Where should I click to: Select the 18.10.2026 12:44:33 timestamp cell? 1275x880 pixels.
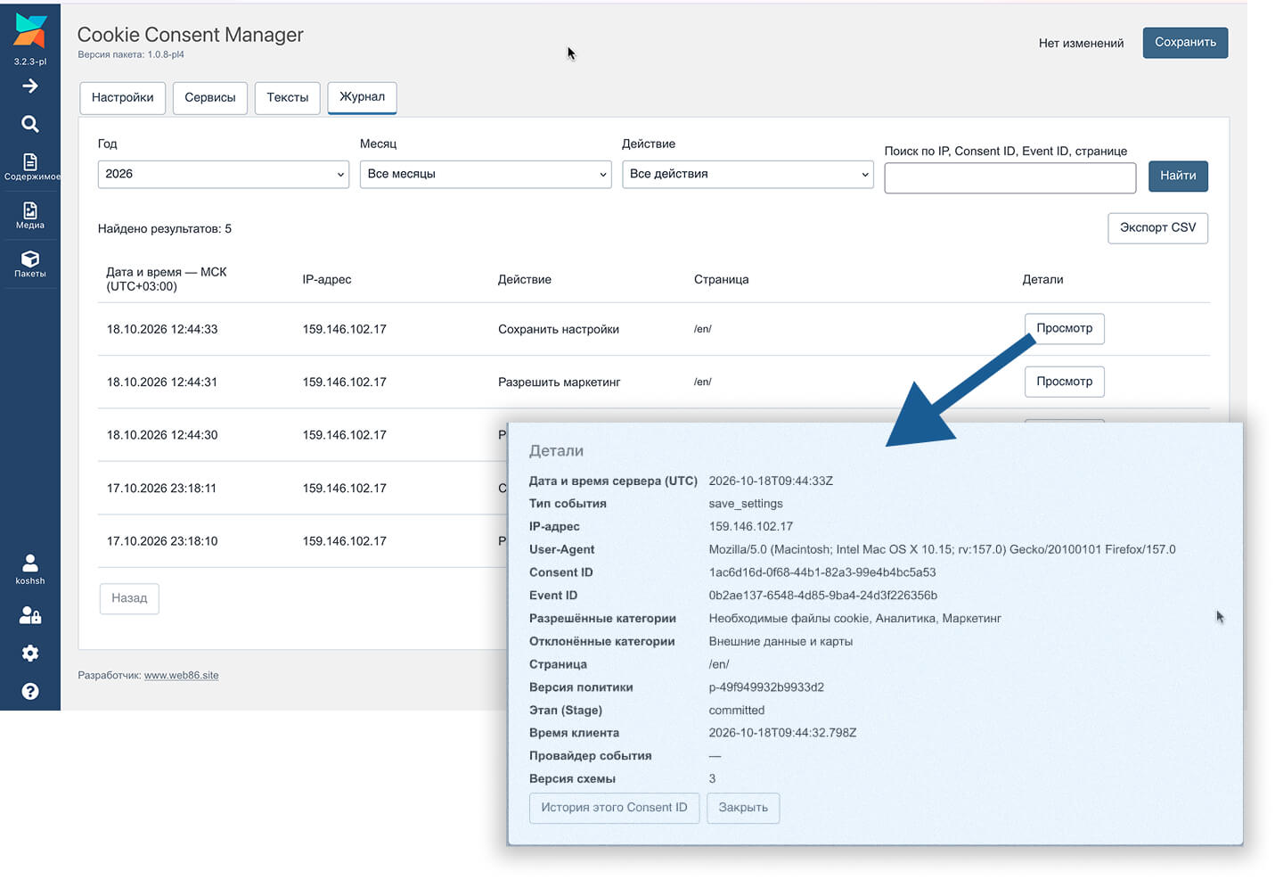162,329
